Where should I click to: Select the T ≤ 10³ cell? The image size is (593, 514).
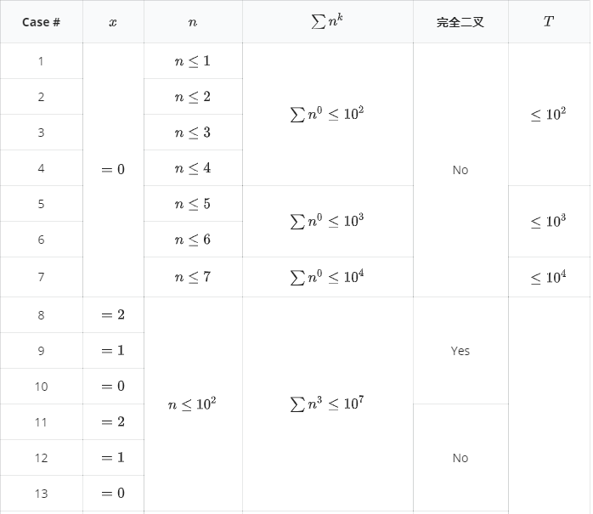coord(548,221)
